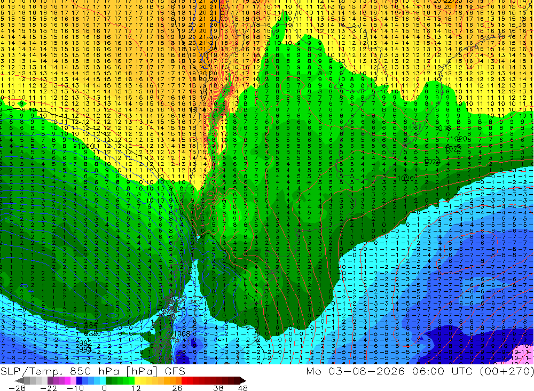
Task: Click the 48 label on the legend
Action: [x=243, y=388]
